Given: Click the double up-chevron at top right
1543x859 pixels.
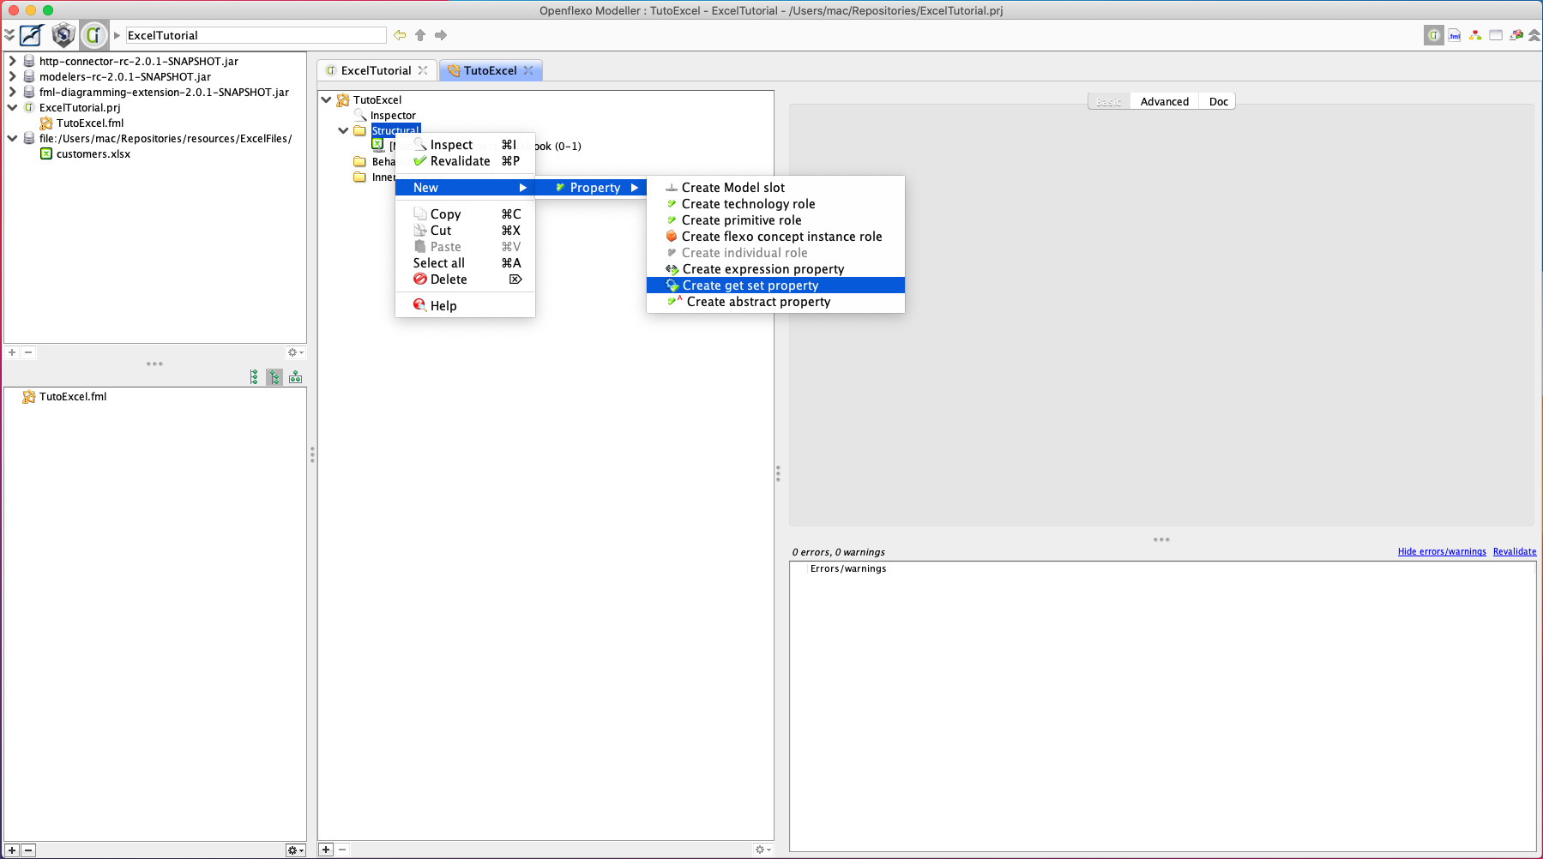Looking at the screenshot, I should click(x=1534, y=35).
